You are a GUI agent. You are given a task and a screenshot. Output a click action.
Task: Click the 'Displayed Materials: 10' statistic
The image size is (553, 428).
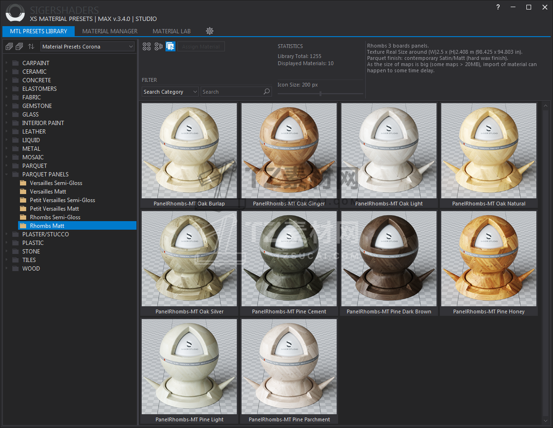point(305,64)
